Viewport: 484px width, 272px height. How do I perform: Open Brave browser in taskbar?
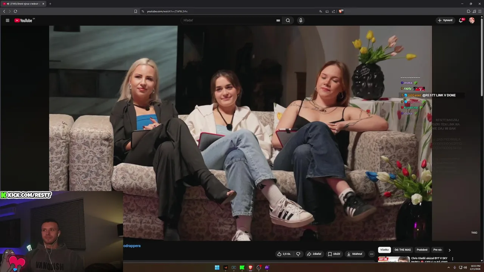(250, 267)
